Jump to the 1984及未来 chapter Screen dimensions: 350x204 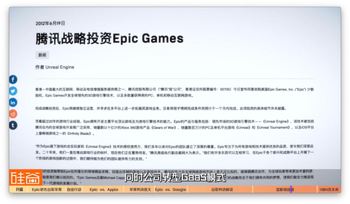point(329,189)
